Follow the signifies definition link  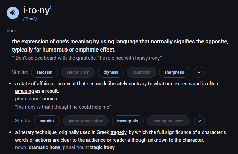[x=184, y=42]
